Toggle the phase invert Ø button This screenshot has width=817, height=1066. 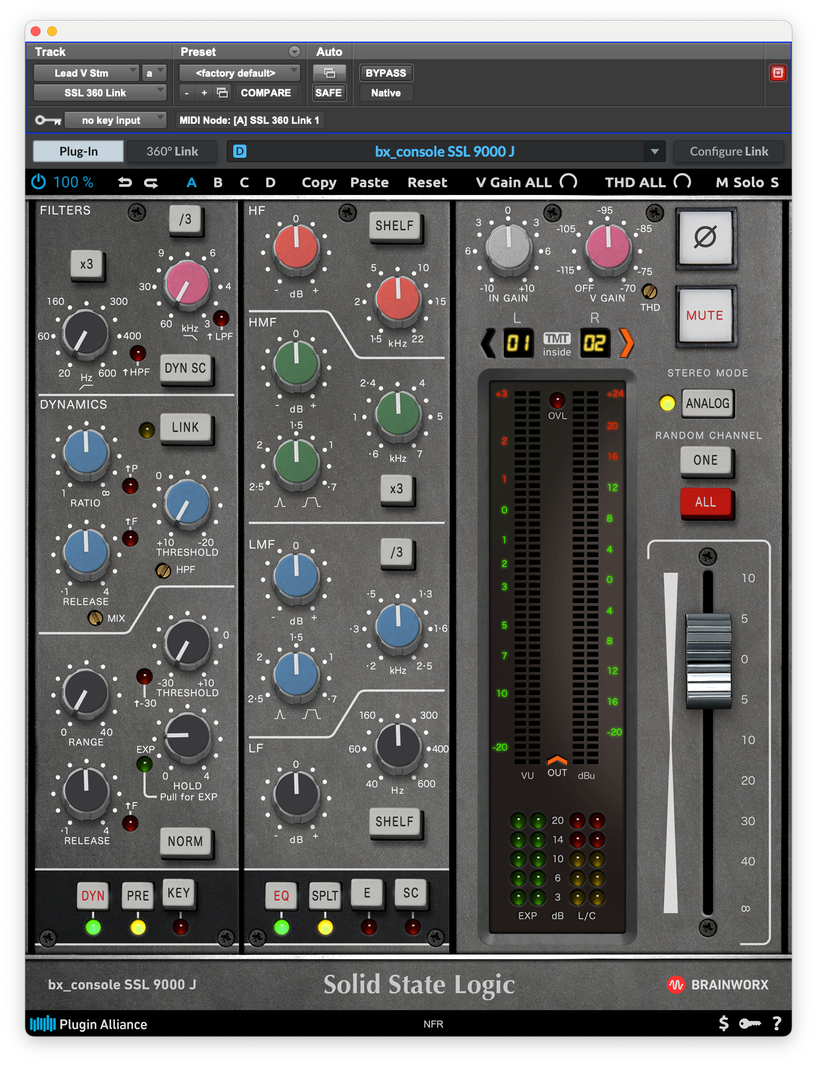click(705, 237)
